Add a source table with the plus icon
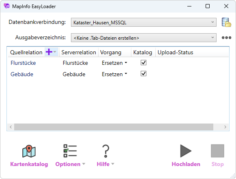This screenshot has height=179, width=236. tap(49, 52)
